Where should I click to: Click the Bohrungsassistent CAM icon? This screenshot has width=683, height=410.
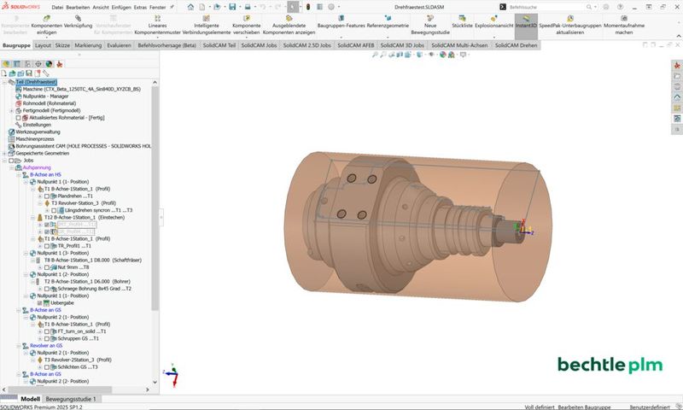(11, 146)
